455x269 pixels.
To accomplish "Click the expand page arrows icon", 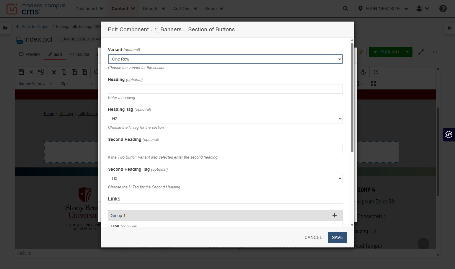I will (421, 52).
